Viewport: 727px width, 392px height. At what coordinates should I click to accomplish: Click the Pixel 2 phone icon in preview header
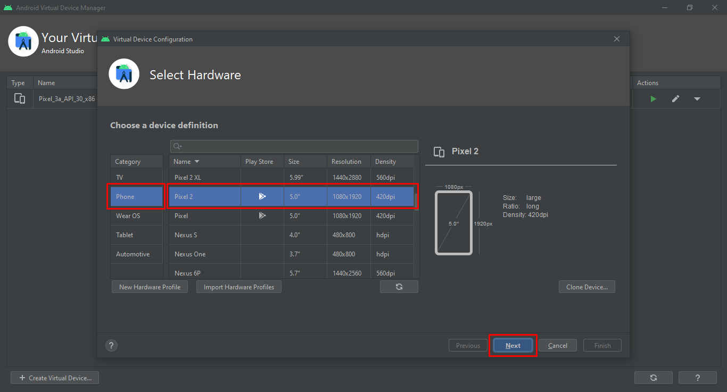[439, 152]
